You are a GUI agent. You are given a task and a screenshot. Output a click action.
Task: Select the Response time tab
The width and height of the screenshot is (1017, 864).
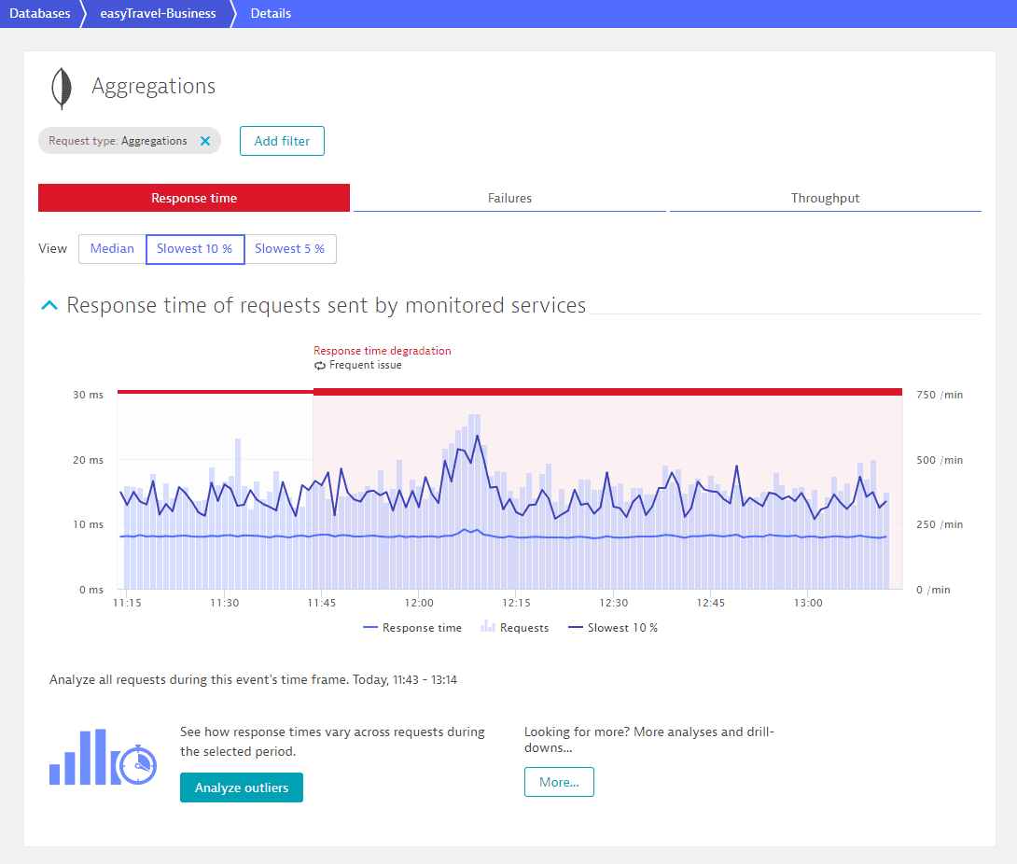click(194, 198)
